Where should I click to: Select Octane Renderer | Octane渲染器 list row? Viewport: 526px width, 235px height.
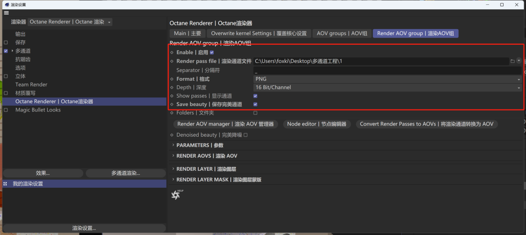pyautogui.click(x=85, y=102)
